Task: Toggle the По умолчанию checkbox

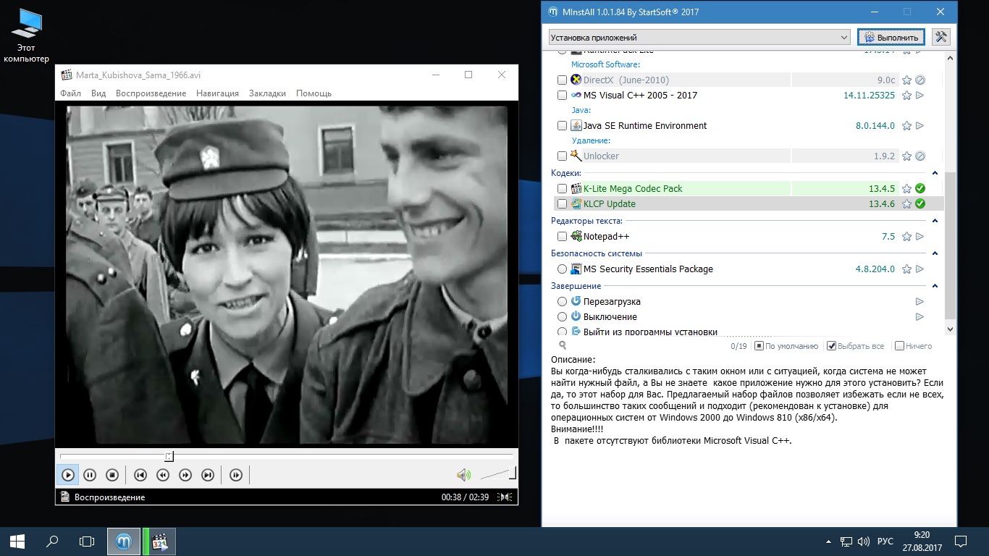Action: (759, 346)
